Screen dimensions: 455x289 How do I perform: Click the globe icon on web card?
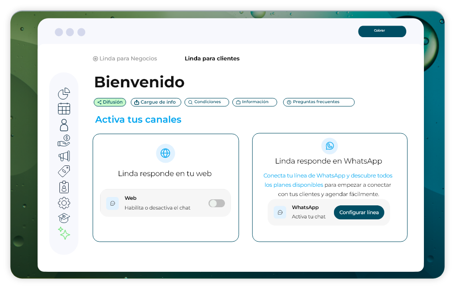pos(166,153)
